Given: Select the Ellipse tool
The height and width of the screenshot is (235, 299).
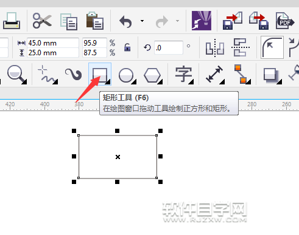Looking at the screenshot, I should 126,75.
